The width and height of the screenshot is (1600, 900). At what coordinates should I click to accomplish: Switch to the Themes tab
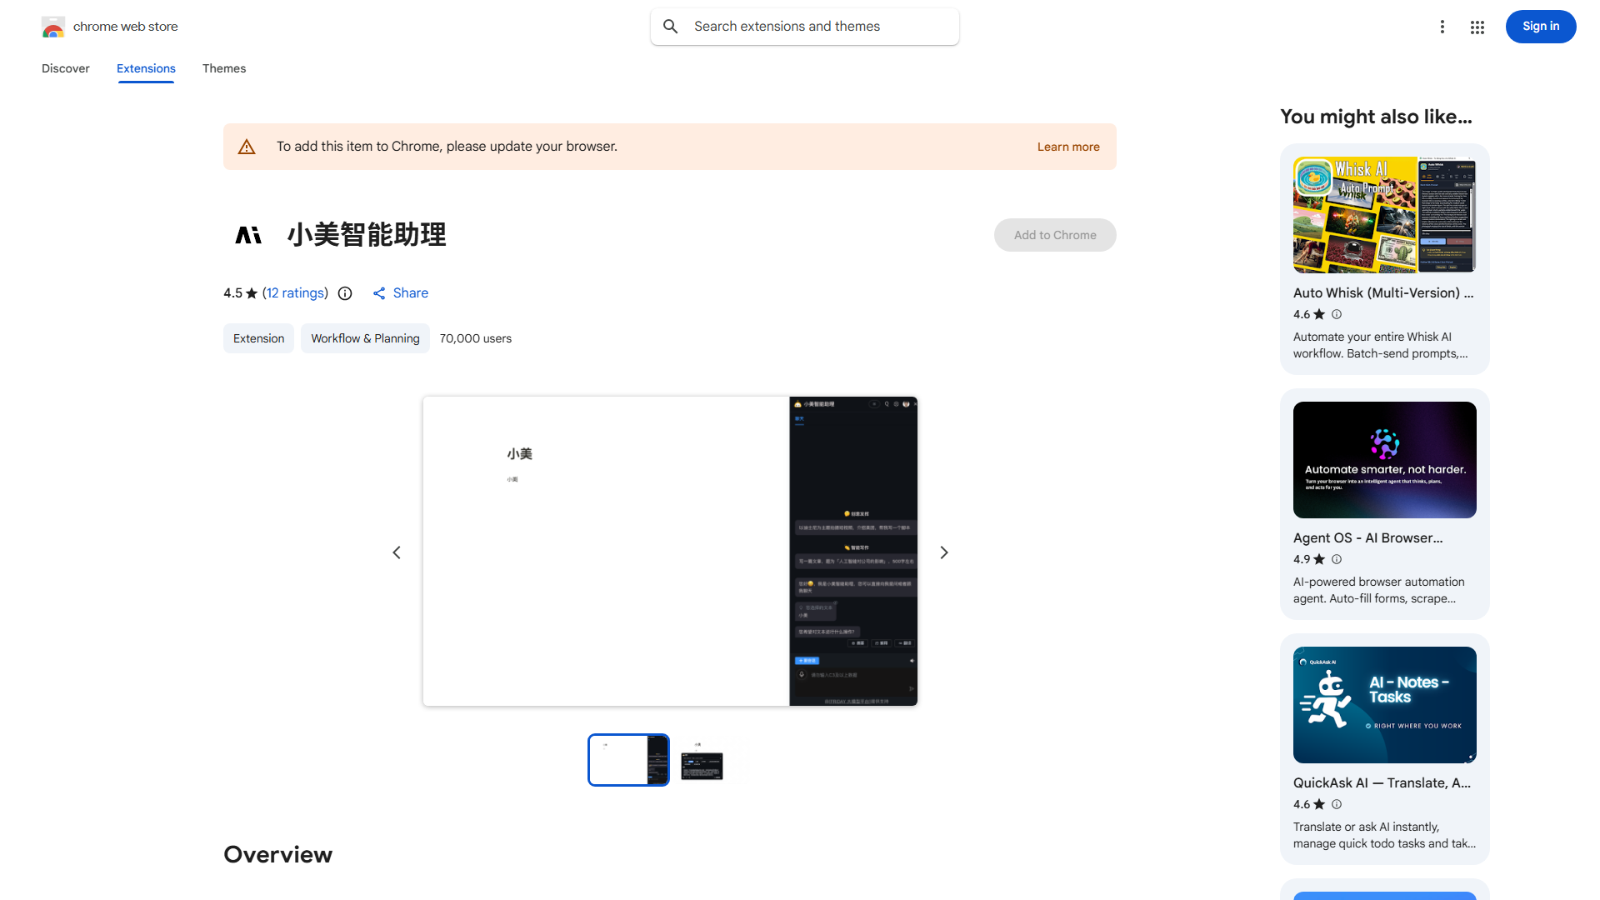coord(224,68)
